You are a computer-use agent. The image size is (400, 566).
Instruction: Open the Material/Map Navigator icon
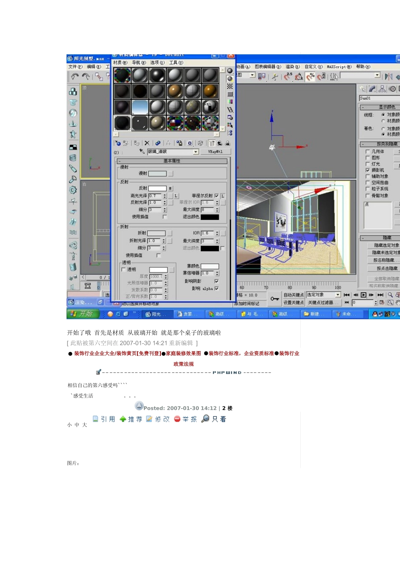(x=230, y=133)
